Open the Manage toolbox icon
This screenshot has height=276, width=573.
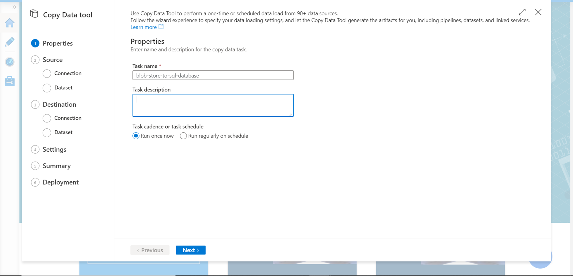(9, 81)
